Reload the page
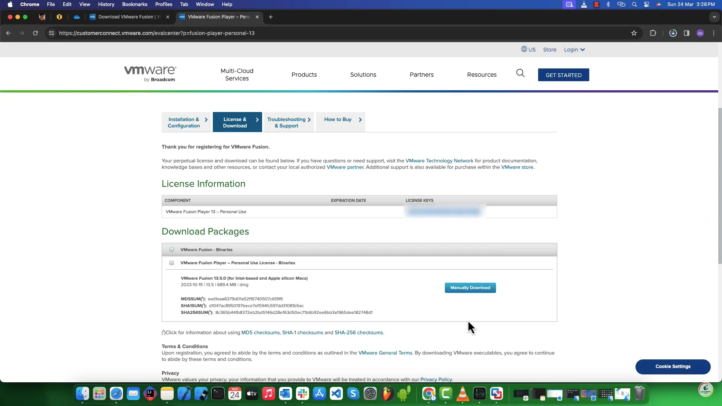 pyautogui.click(x=35, y=33)
